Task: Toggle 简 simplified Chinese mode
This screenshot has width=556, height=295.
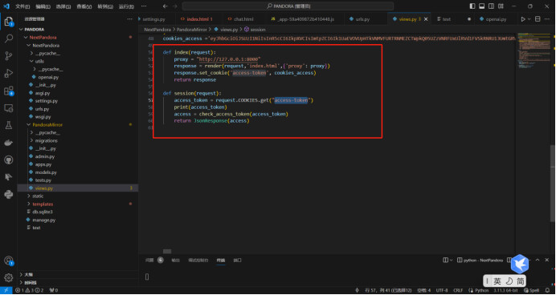Action: point(520,281)
